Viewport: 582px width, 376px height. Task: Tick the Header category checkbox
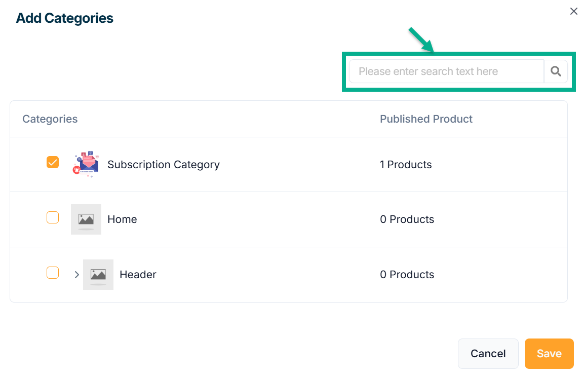(53, 273)
